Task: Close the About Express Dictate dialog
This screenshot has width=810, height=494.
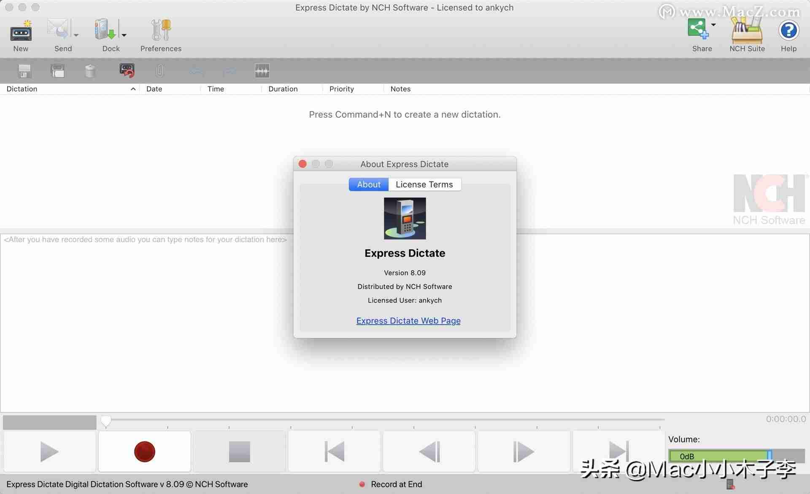Action: pyautogui.click(x=302, y=164)
